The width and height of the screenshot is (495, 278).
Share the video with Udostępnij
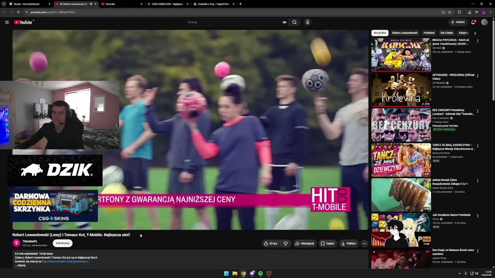[304, 244]
